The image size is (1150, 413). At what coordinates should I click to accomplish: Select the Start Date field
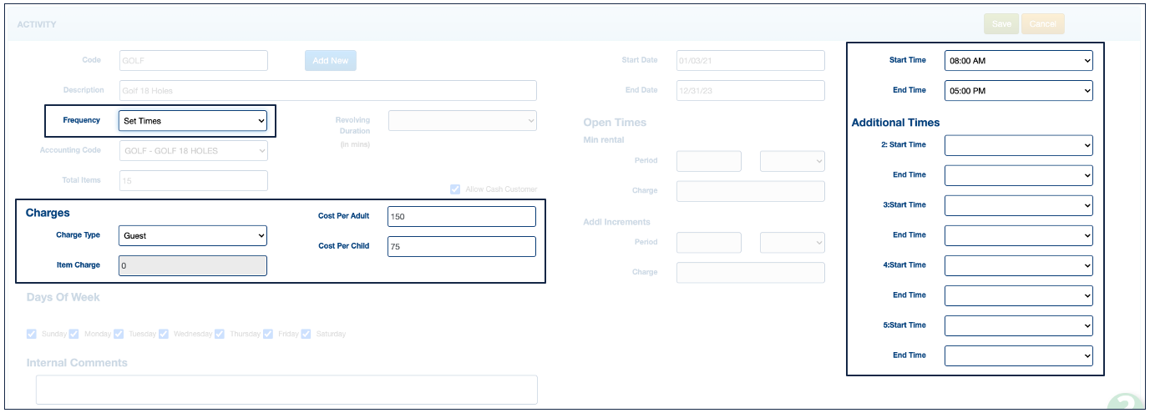tap(750, 60)
